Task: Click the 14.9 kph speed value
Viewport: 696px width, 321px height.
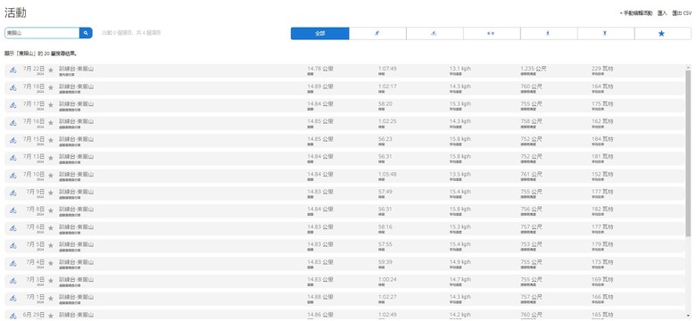Action: 460,262
